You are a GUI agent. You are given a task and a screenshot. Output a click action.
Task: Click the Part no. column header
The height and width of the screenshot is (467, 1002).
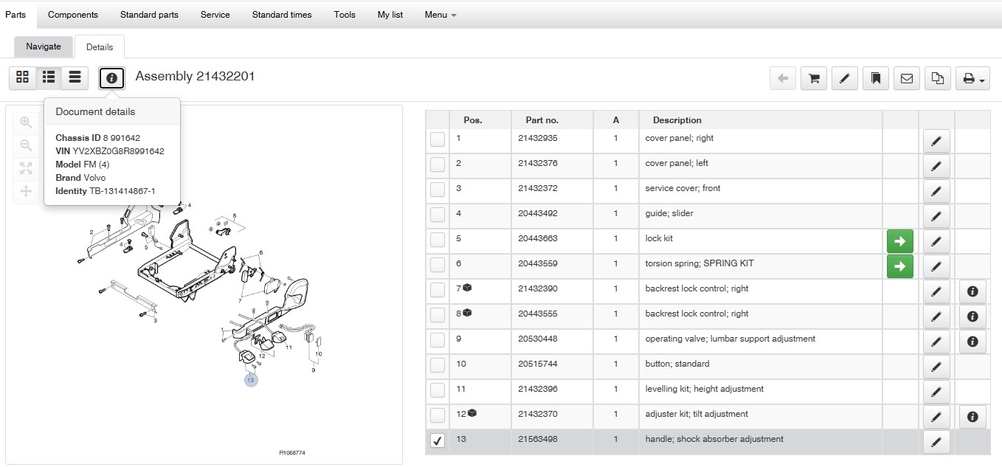[542, 120]
